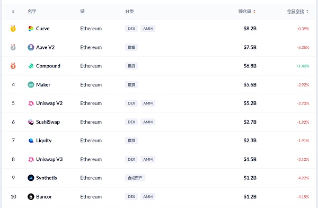Image resolution: width=318 pixels, height=208 pixels.
Task: Click the Compound green logo icon
Action: coord(31,66)
